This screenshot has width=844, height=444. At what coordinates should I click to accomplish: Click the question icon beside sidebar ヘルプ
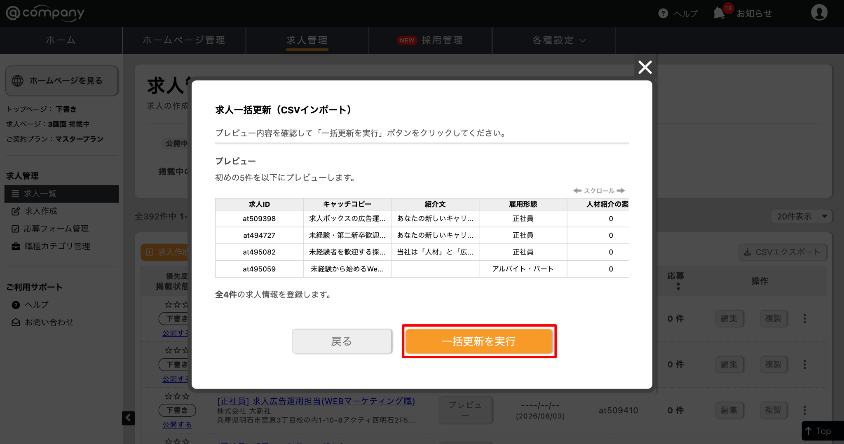pyautogui.click(x=16, y=305)
